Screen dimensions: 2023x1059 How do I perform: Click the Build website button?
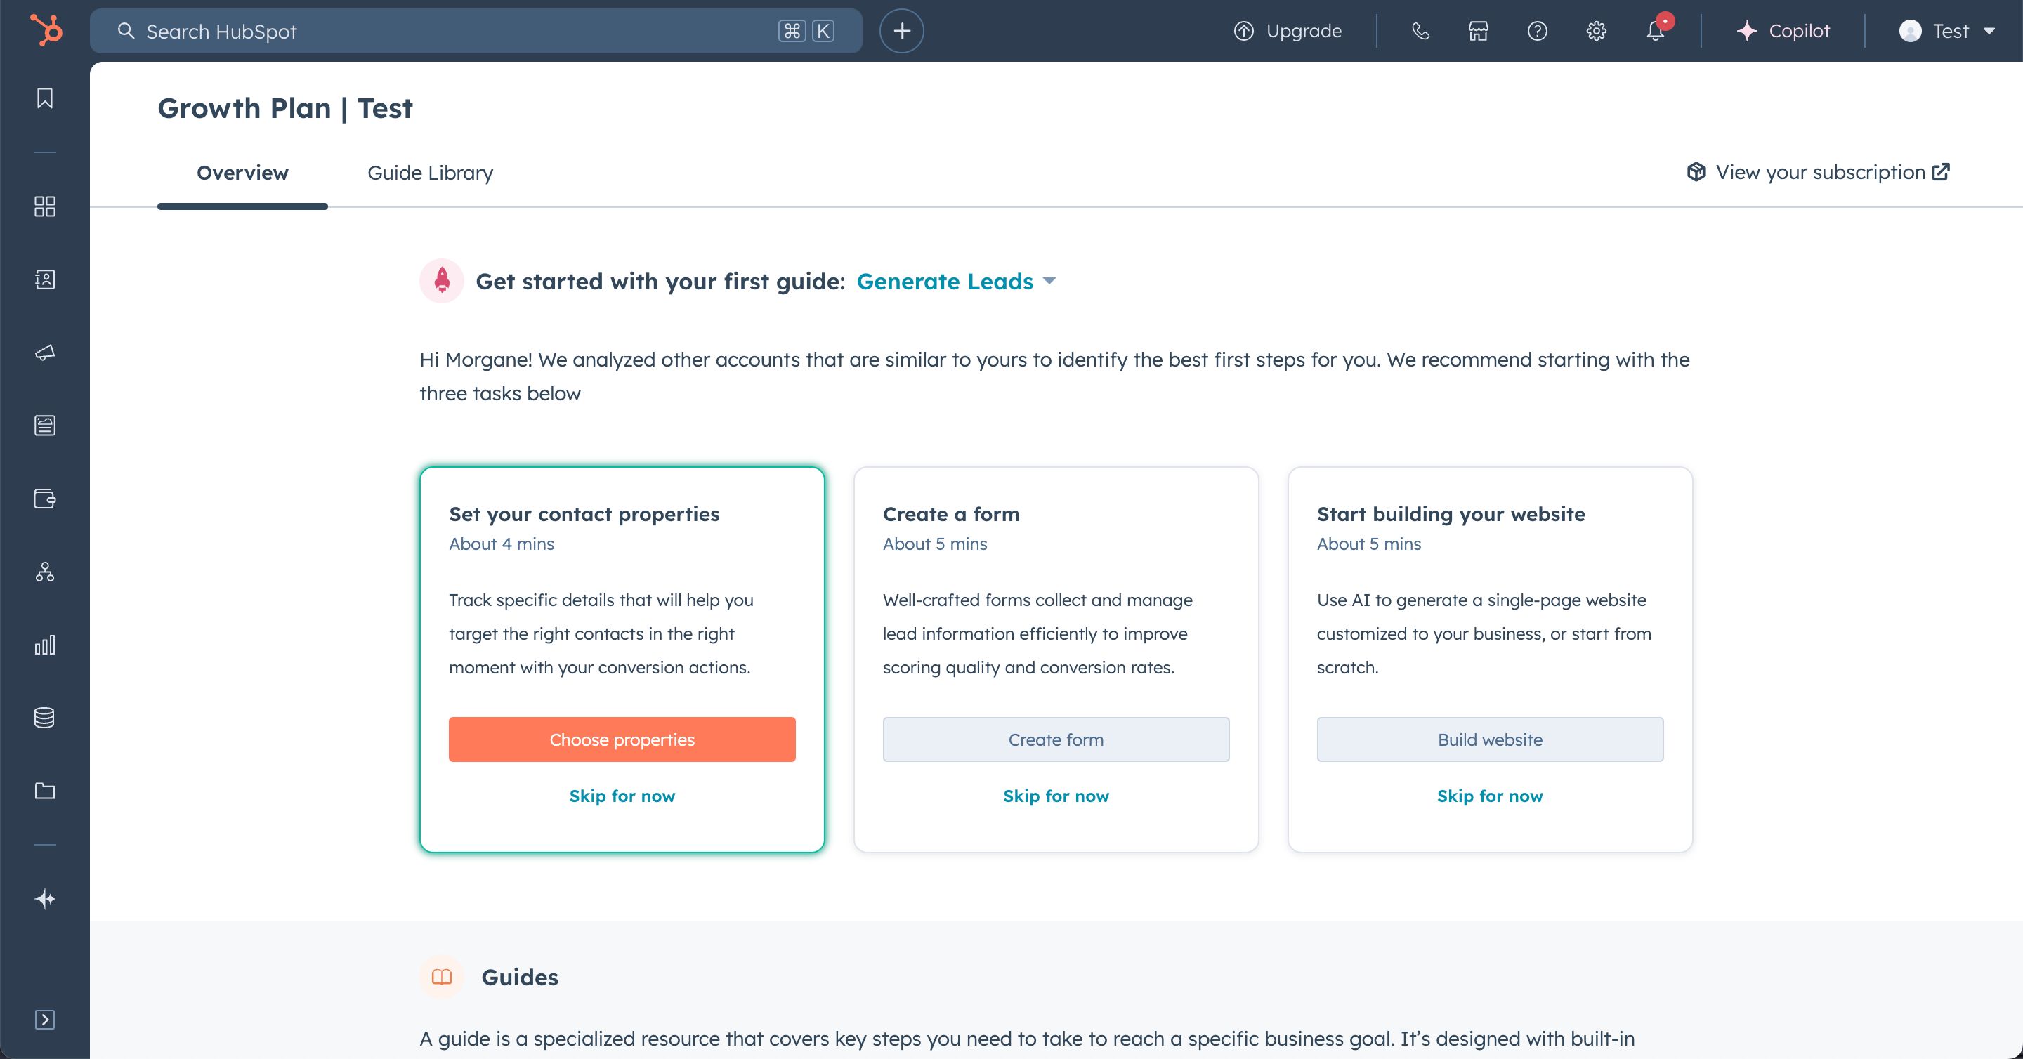coord(1490,739)
